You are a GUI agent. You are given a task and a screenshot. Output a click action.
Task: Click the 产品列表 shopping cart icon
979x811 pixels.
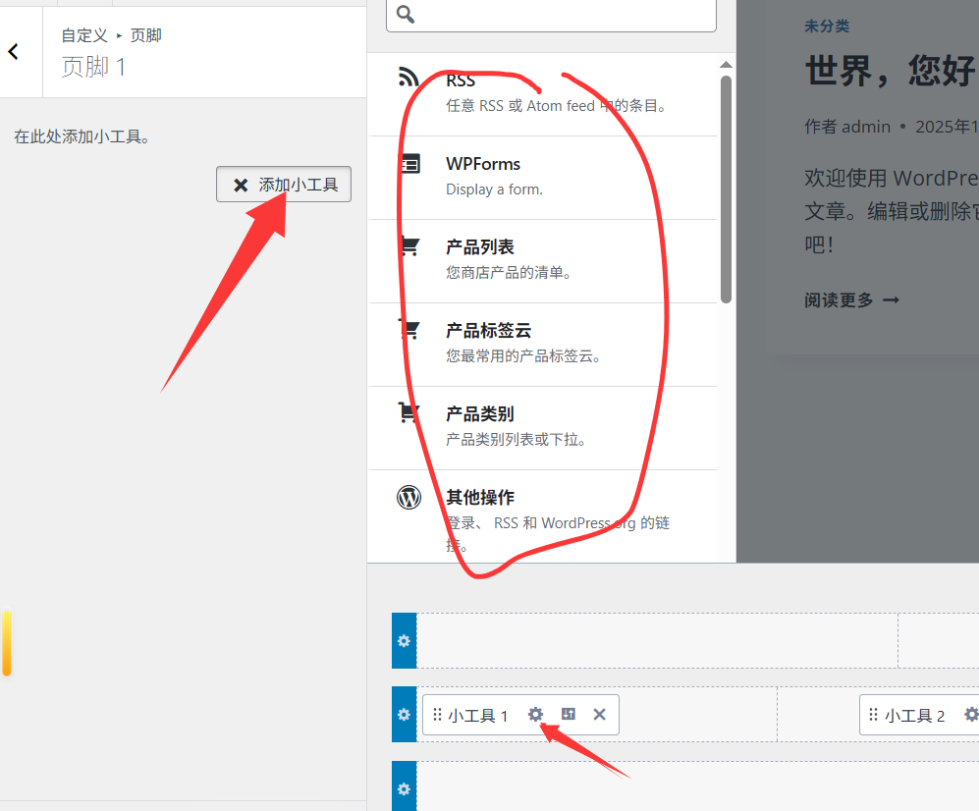coord(409,246)
